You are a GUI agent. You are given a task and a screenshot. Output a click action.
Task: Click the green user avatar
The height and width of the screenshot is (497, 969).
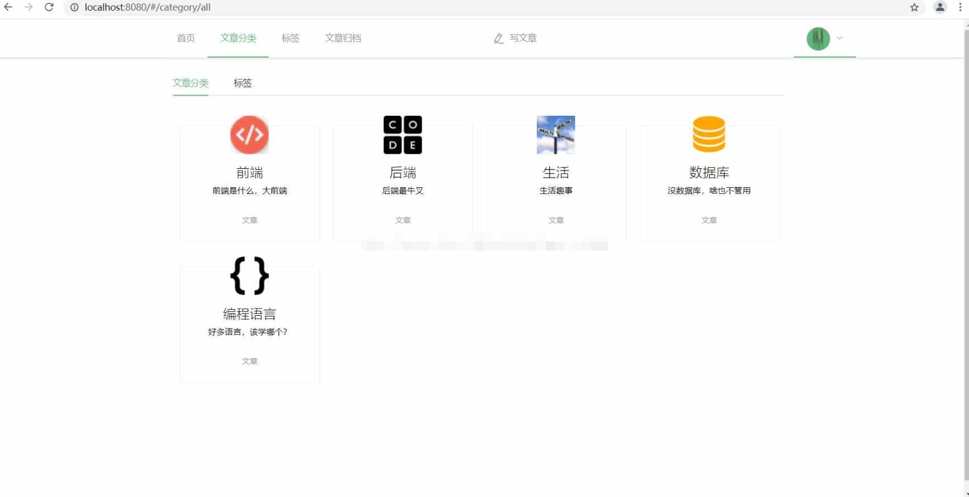pyautogui.click(x=818, y=39)
